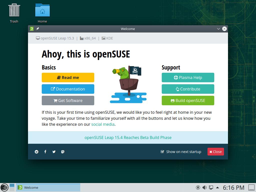Click the virtual desktop pager in taskbar
This screenshot has height=192, width=256.
click(x=12, y=187)
